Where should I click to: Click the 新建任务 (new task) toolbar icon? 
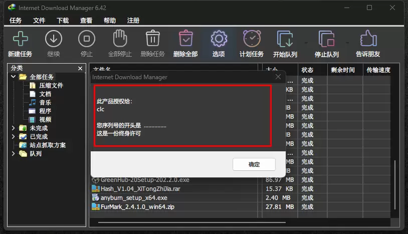tap(20, 39)
